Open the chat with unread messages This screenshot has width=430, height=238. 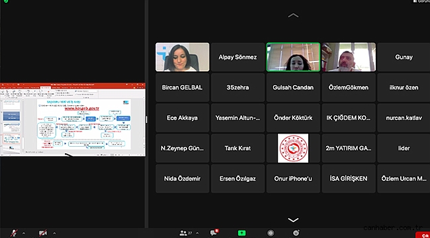click(x=214, y=233)
